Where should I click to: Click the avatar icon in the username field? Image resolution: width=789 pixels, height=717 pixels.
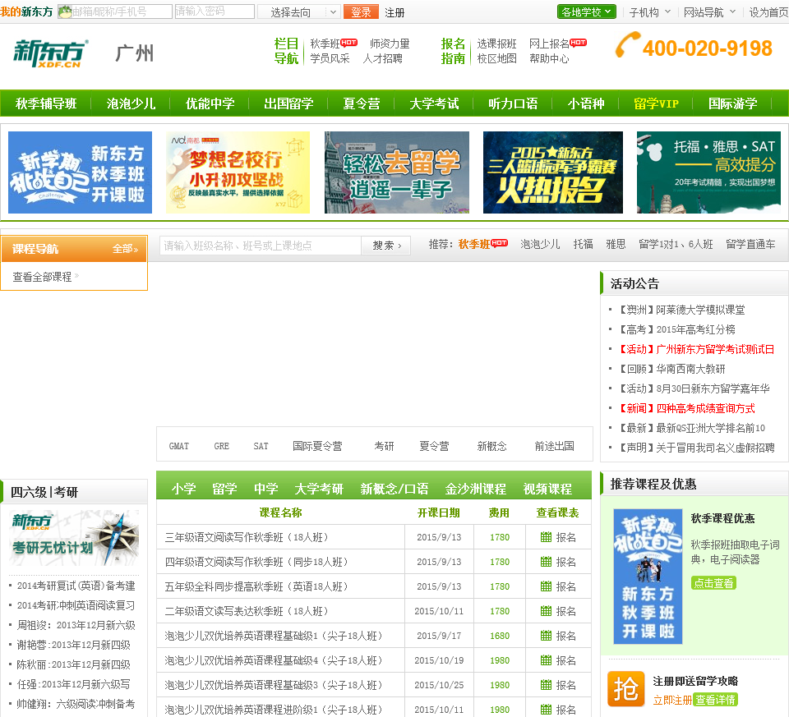(x=65, y=11)
